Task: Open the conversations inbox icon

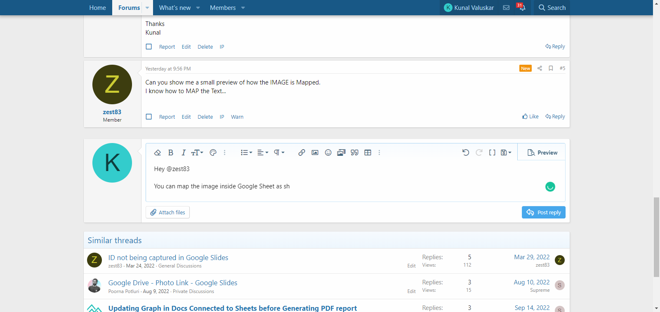Action: click(506, 7)
